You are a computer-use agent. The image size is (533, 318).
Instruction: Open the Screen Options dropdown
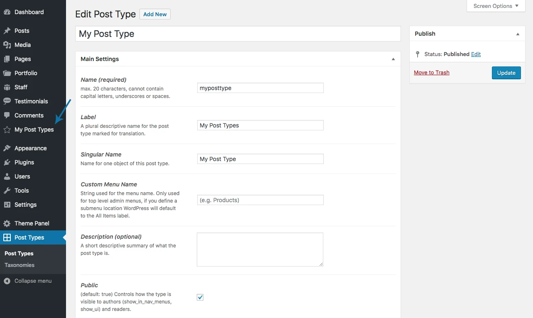click(x=495, y=6)
